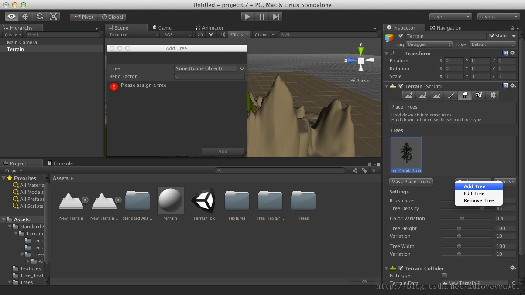The height and width of the screenshot is (295, 525).
Task: Open the Tag Untagged dropdown
Action: [x=429, y=44]
